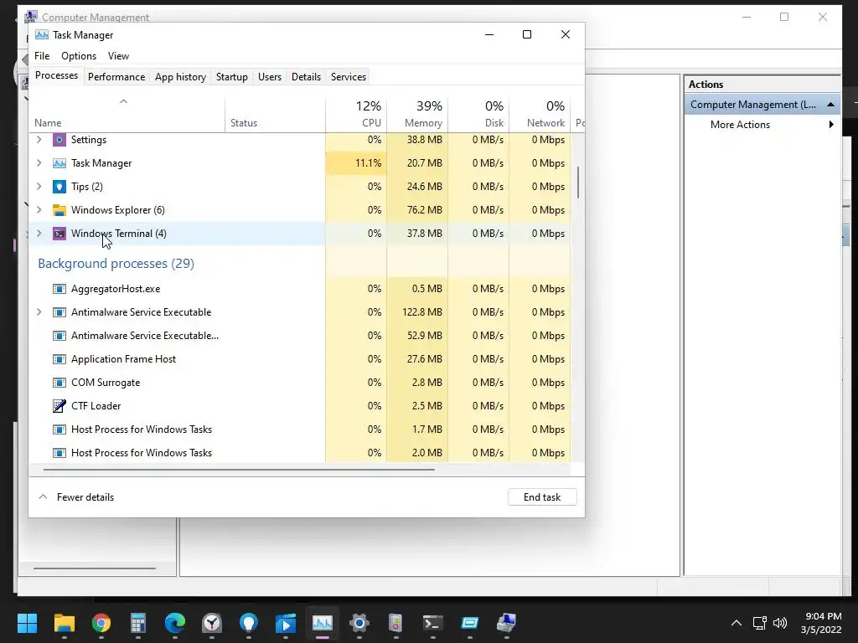The image size is (858, 643).
Task: Switch to the Users tab
Action: pyautogui.click(x=270, y=77)
